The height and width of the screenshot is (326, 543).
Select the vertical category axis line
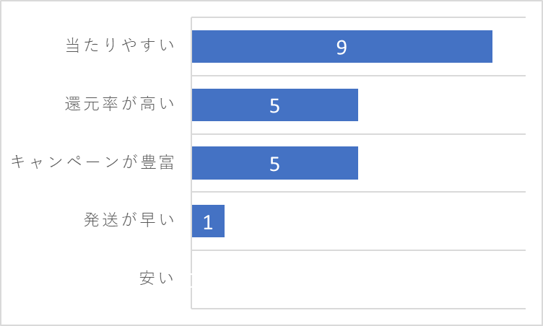(191, 163)
